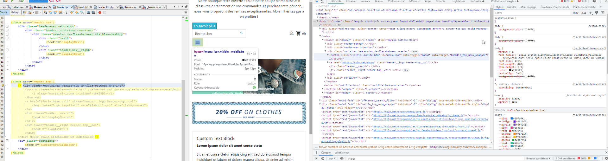Click the --pink color swatch

(x=512, y=128)
